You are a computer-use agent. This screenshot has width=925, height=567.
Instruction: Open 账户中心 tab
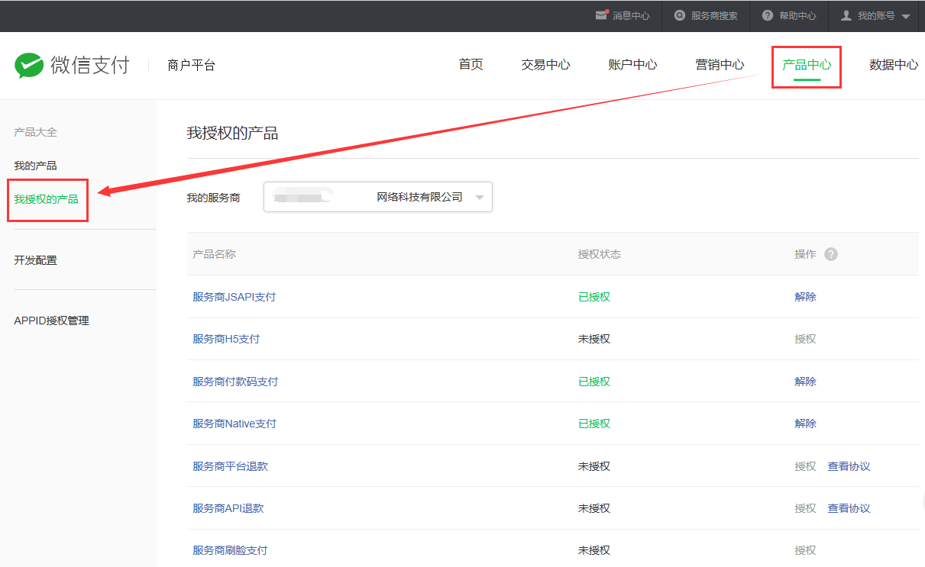click(x=632, y=65)
